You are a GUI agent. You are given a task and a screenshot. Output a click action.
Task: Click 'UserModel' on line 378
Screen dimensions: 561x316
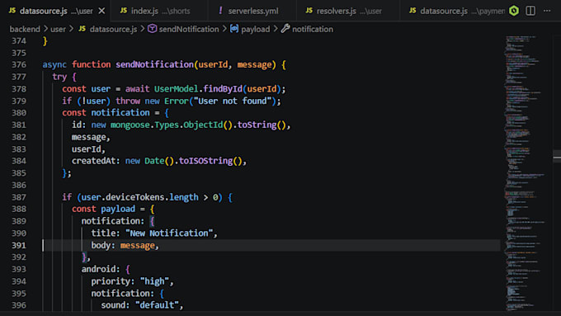pyautogui.click(x=176, y=89)
